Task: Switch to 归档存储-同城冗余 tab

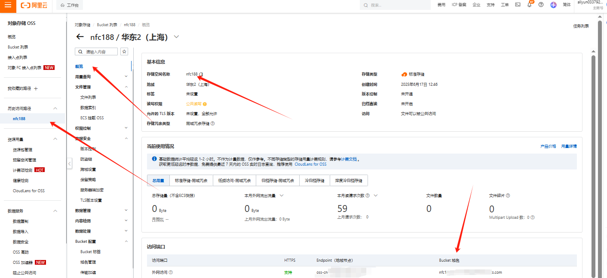Action: pyautogui.click(x=278, y=181)
